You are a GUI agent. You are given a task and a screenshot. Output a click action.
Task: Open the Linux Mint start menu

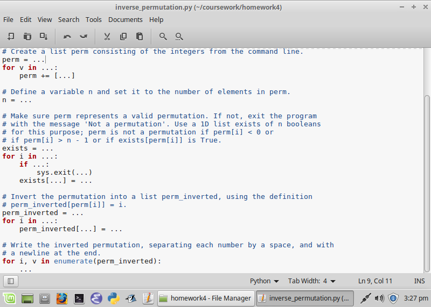click(9, 298)
